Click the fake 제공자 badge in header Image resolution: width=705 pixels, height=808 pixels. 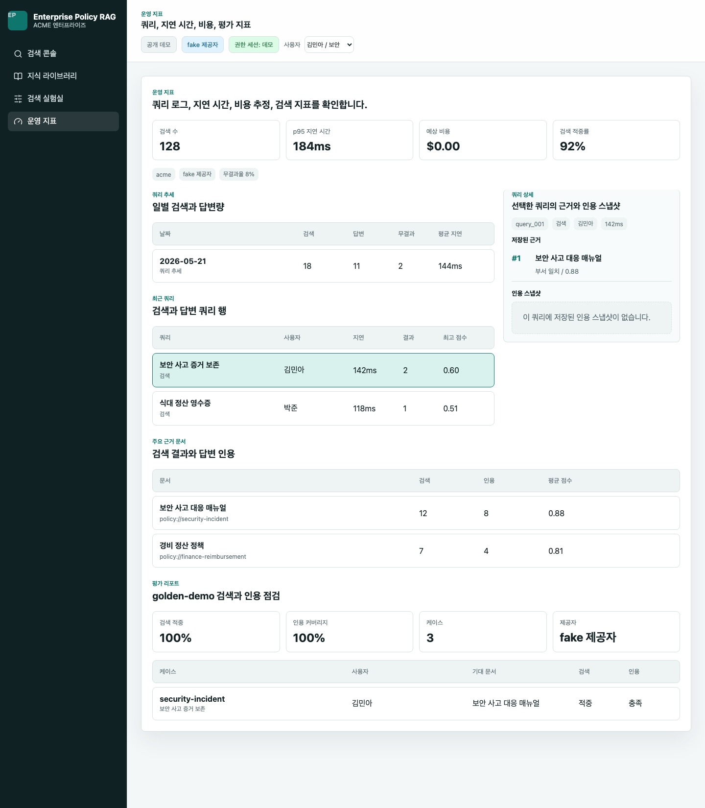click(202, 45)
